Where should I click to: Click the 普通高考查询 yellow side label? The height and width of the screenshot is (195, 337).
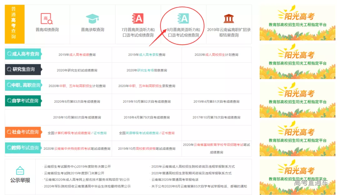click(x=14, y=24)
